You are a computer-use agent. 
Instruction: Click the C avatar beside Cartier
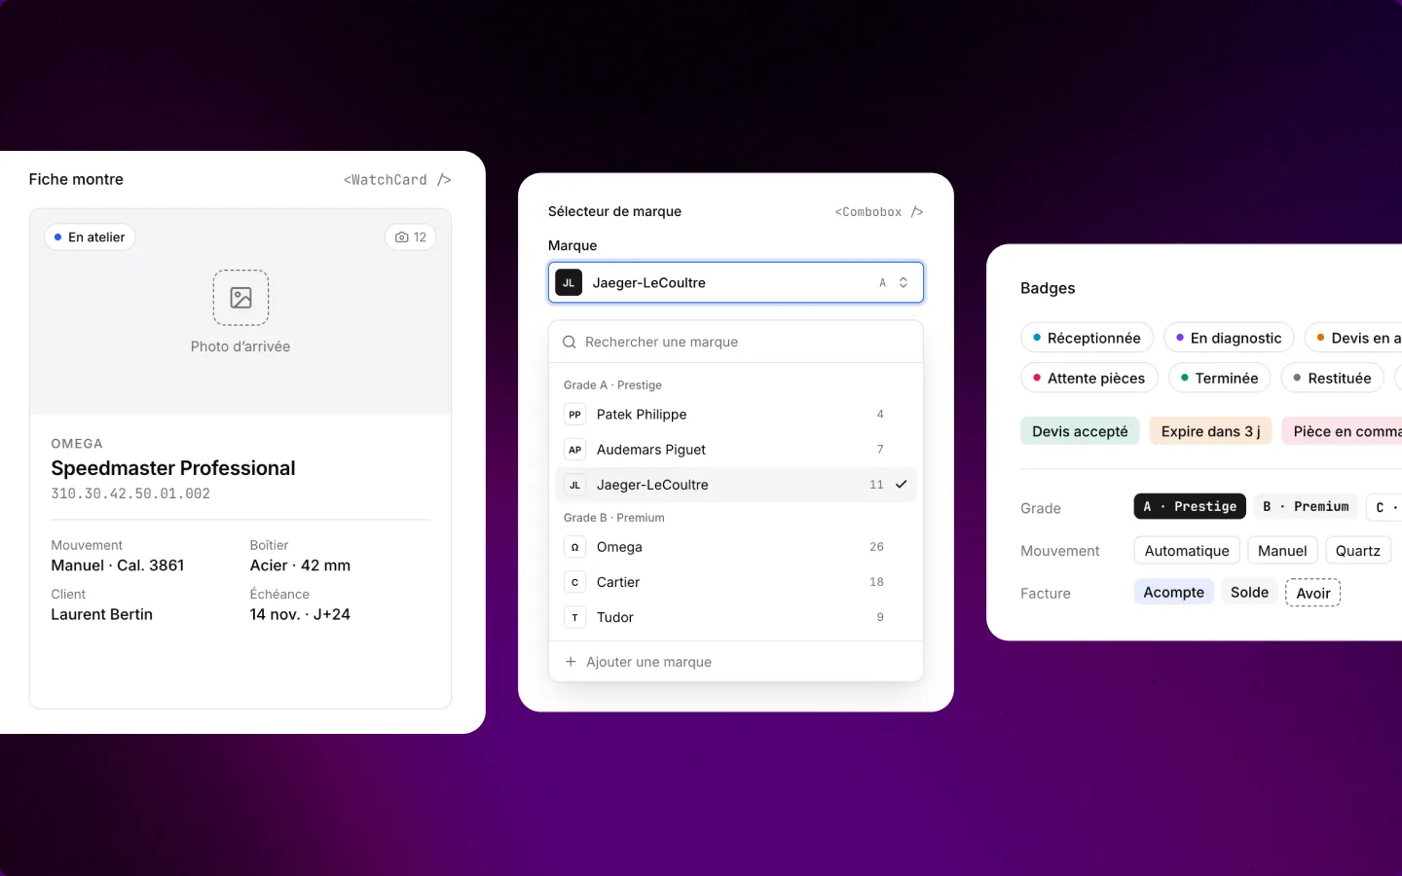575,582
